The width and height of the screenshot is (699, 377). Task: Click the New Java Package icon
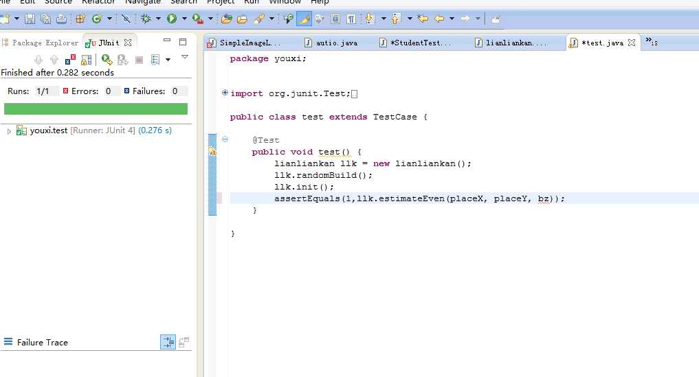point(80,19)
